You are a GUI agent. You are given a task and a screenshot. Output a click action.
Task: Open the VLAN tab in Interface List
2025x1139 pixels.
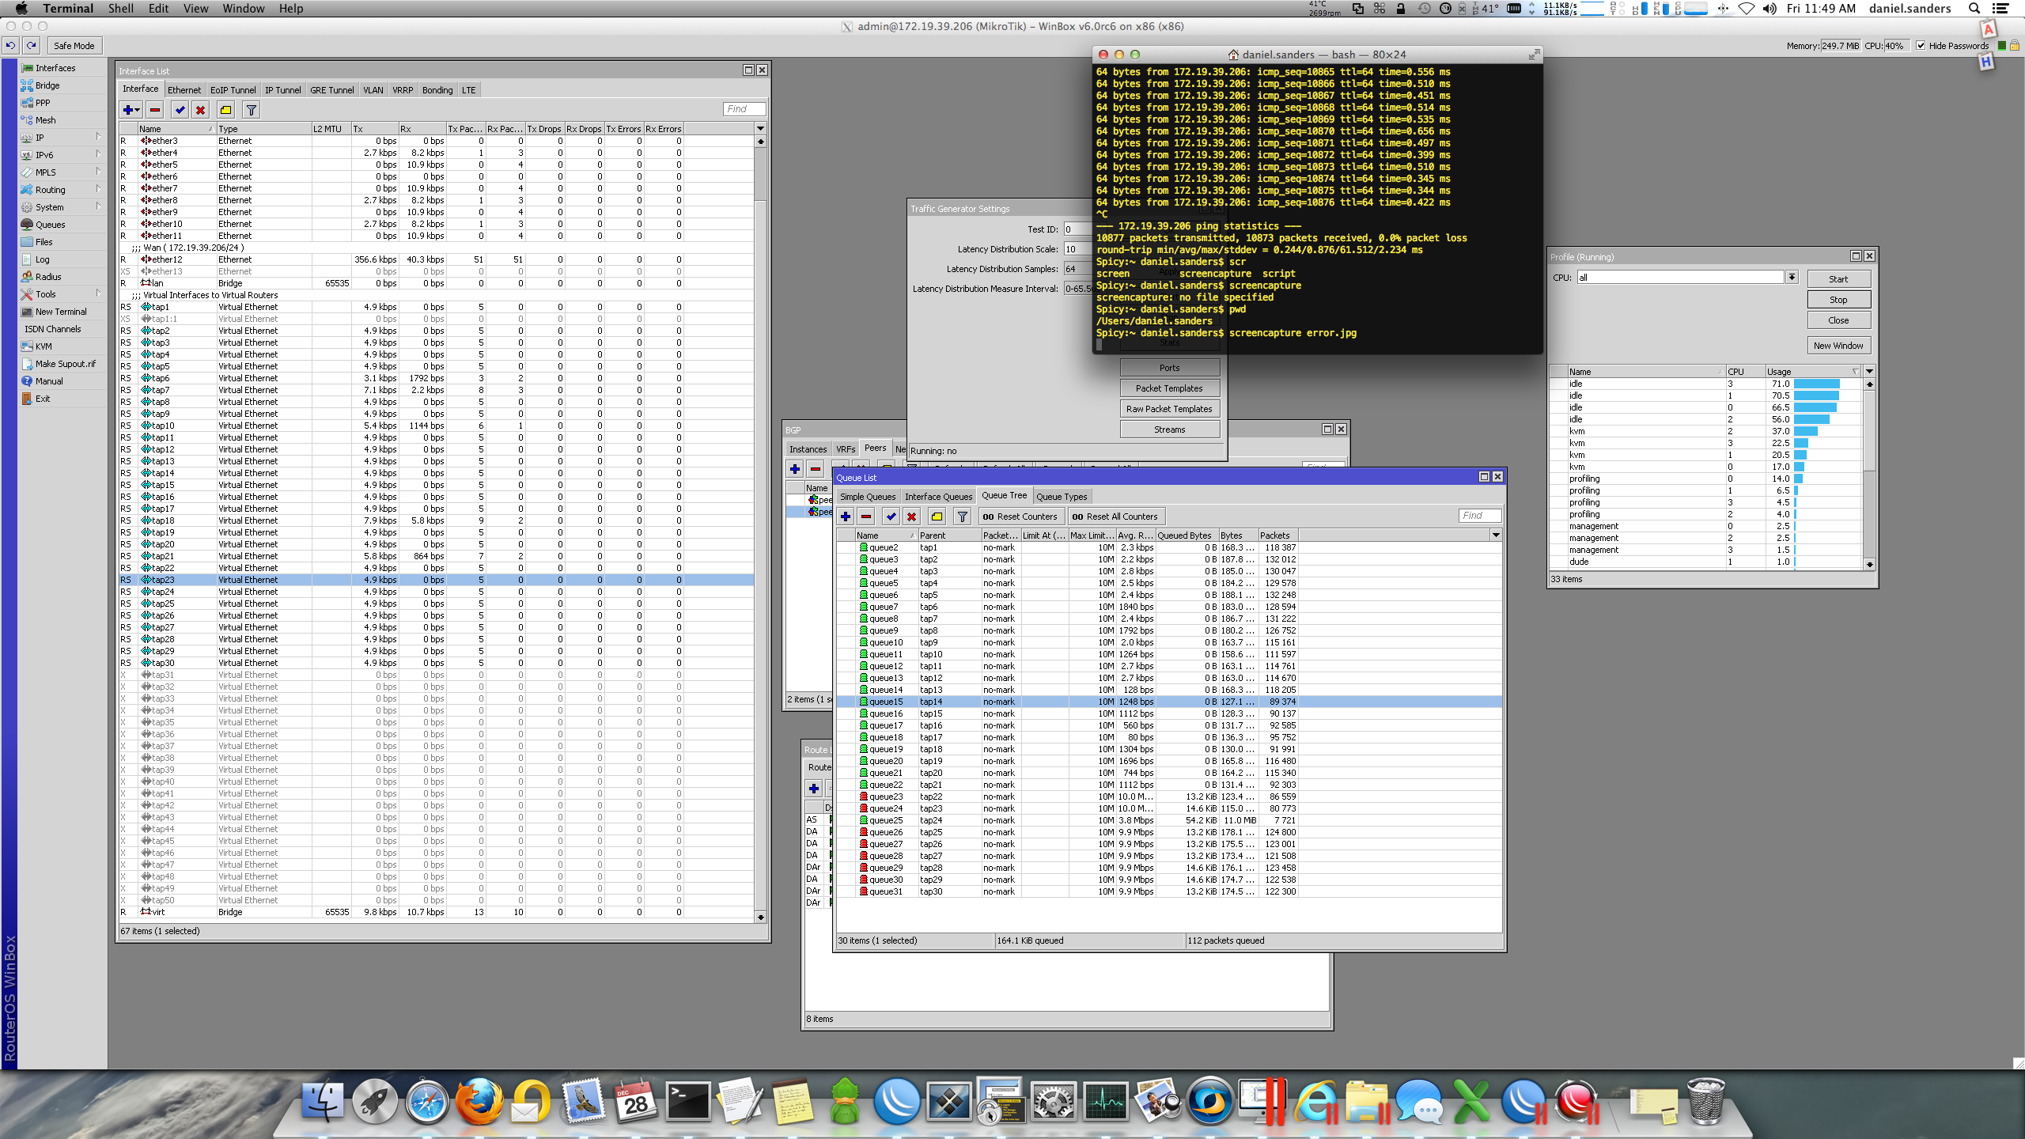coord(373,90)
